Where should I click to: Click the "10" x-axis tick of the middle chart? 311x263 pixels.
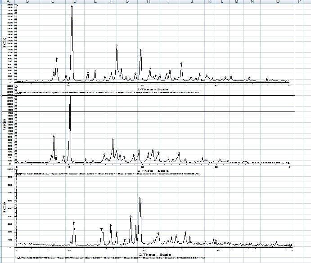pyautogui.click(x=68, y=167)
